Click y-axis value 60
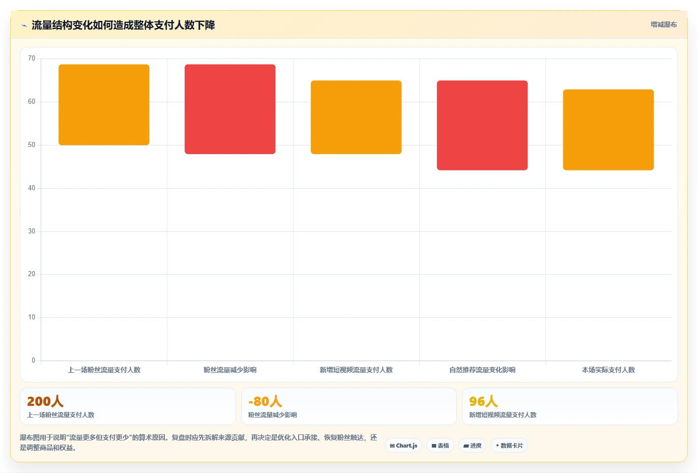Image resolution: width=698 pixels, height=473 pixels. (32, 102)
